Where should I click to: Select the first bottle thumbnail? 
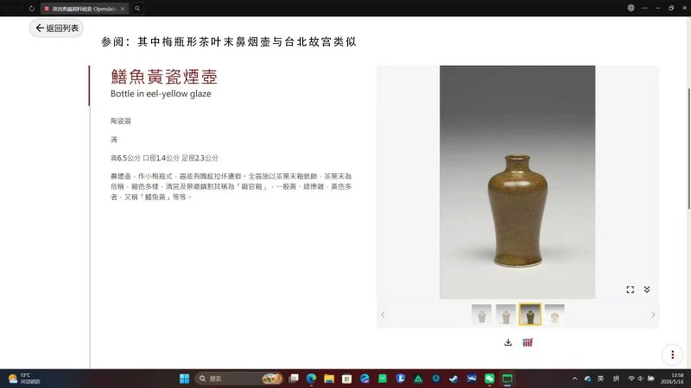pyautogui.click(x=481, y=315)
